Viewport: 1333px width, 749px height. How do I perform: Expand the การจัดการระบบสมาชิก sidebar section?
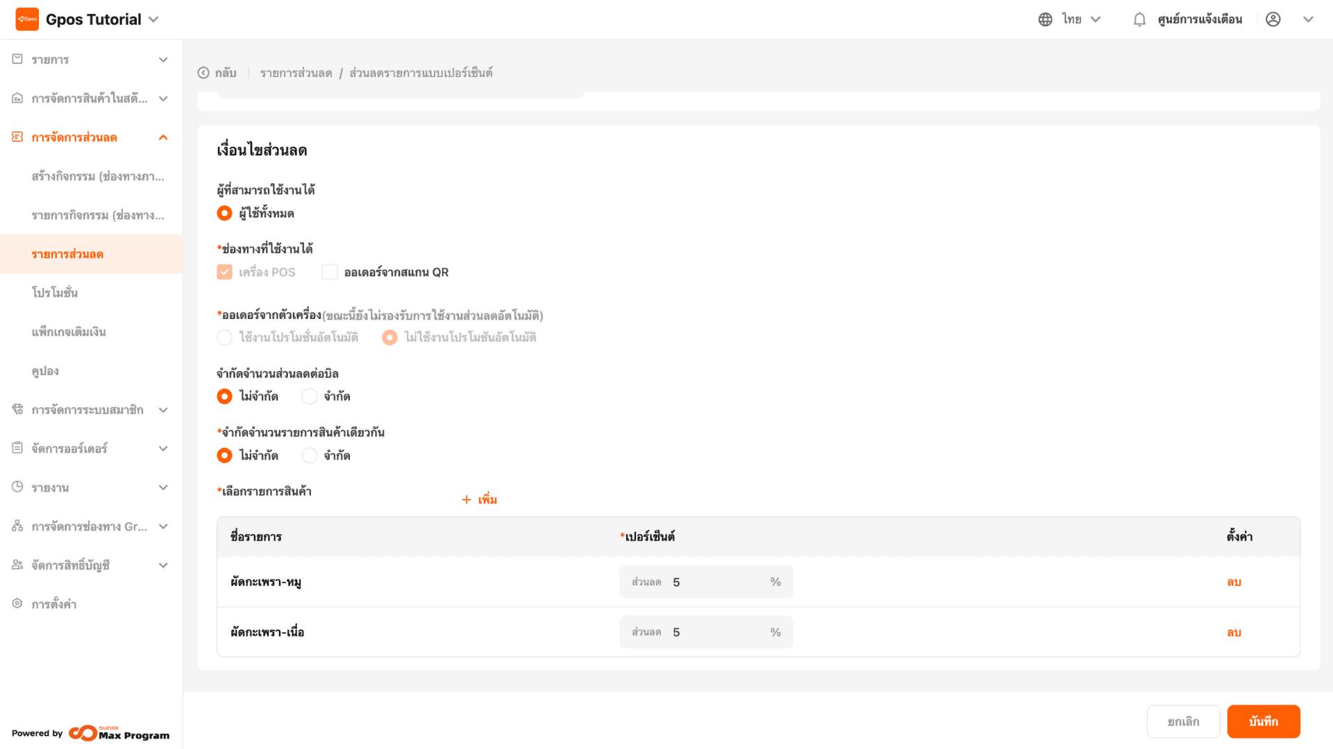[163, 410]
